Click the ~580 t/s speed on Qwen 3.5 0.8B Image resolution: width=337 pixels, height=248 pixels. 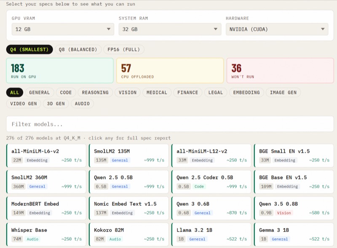tap(319, 213)
